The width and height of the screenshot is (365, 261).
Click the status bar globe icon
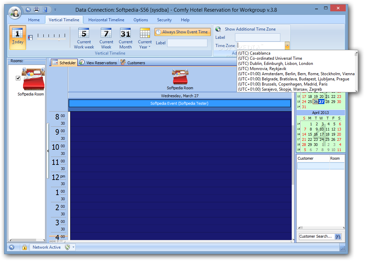(x=12, y=247)
